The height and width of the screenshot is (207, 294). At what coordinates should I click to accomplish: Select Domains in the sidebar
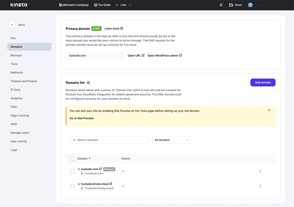pos(30,47)
